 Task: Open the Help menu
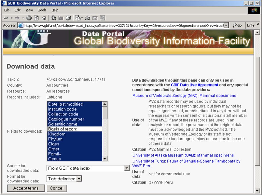point(55,10)
